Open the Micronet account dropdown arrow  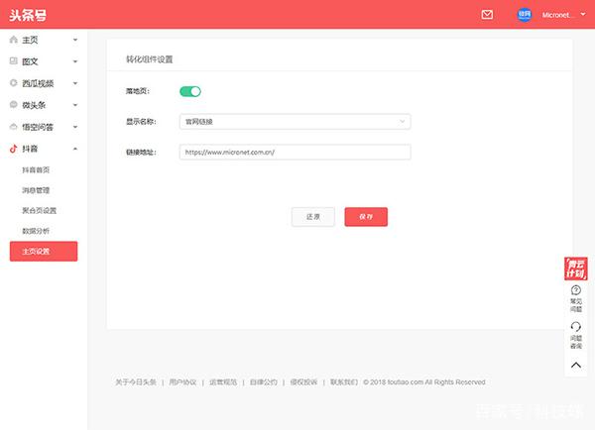583,15
